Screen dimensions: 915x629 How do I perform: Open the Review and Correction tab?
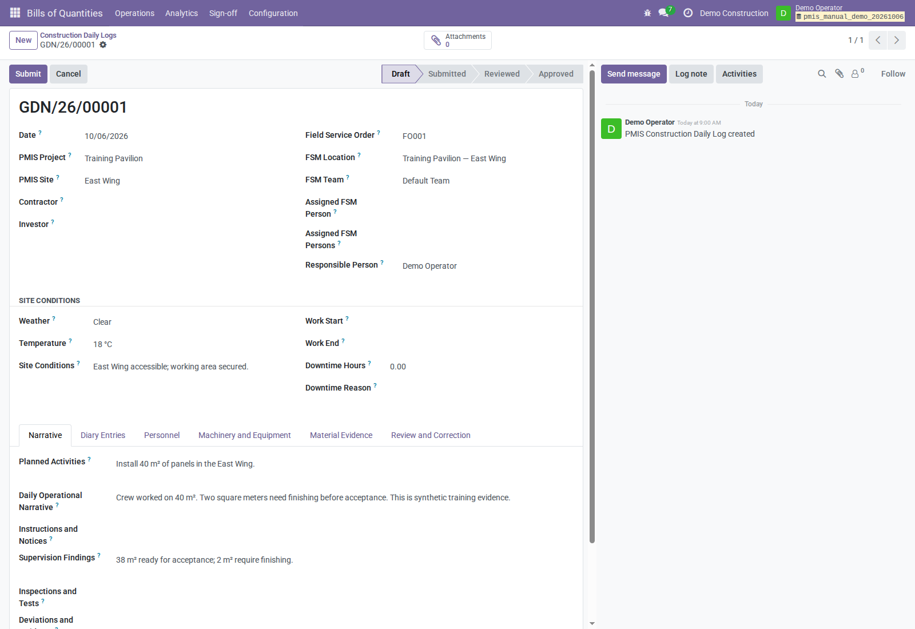click(x=431, y=435)
